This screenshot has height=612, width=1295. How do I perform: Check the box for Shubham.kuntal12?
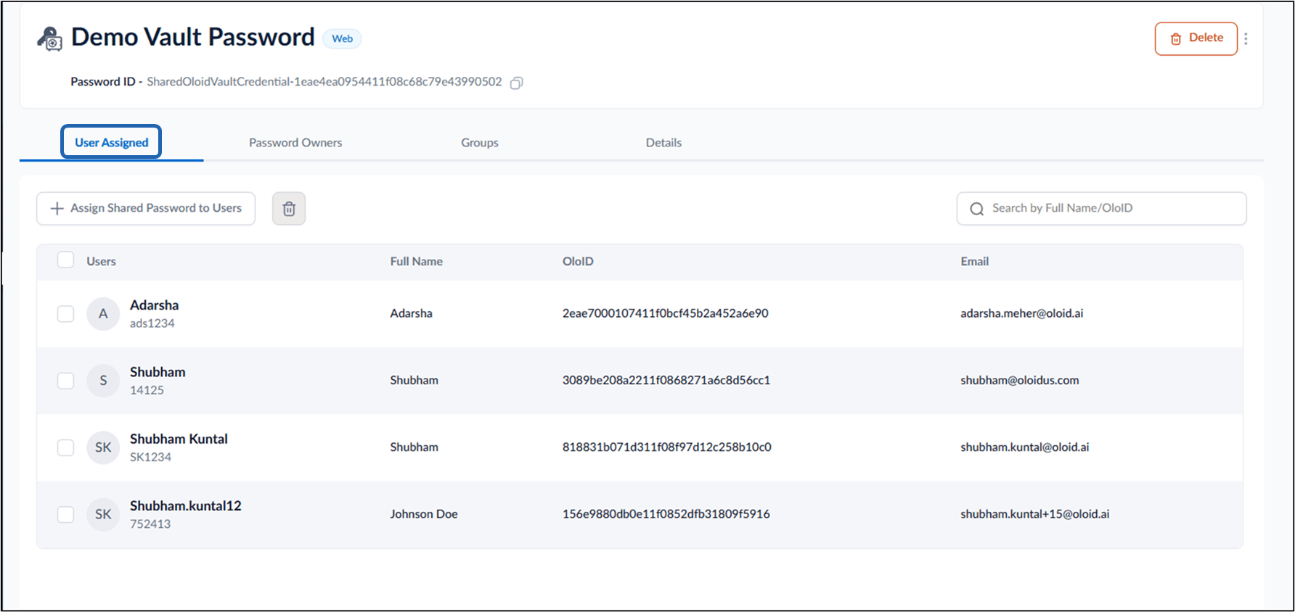coord(65,514)
